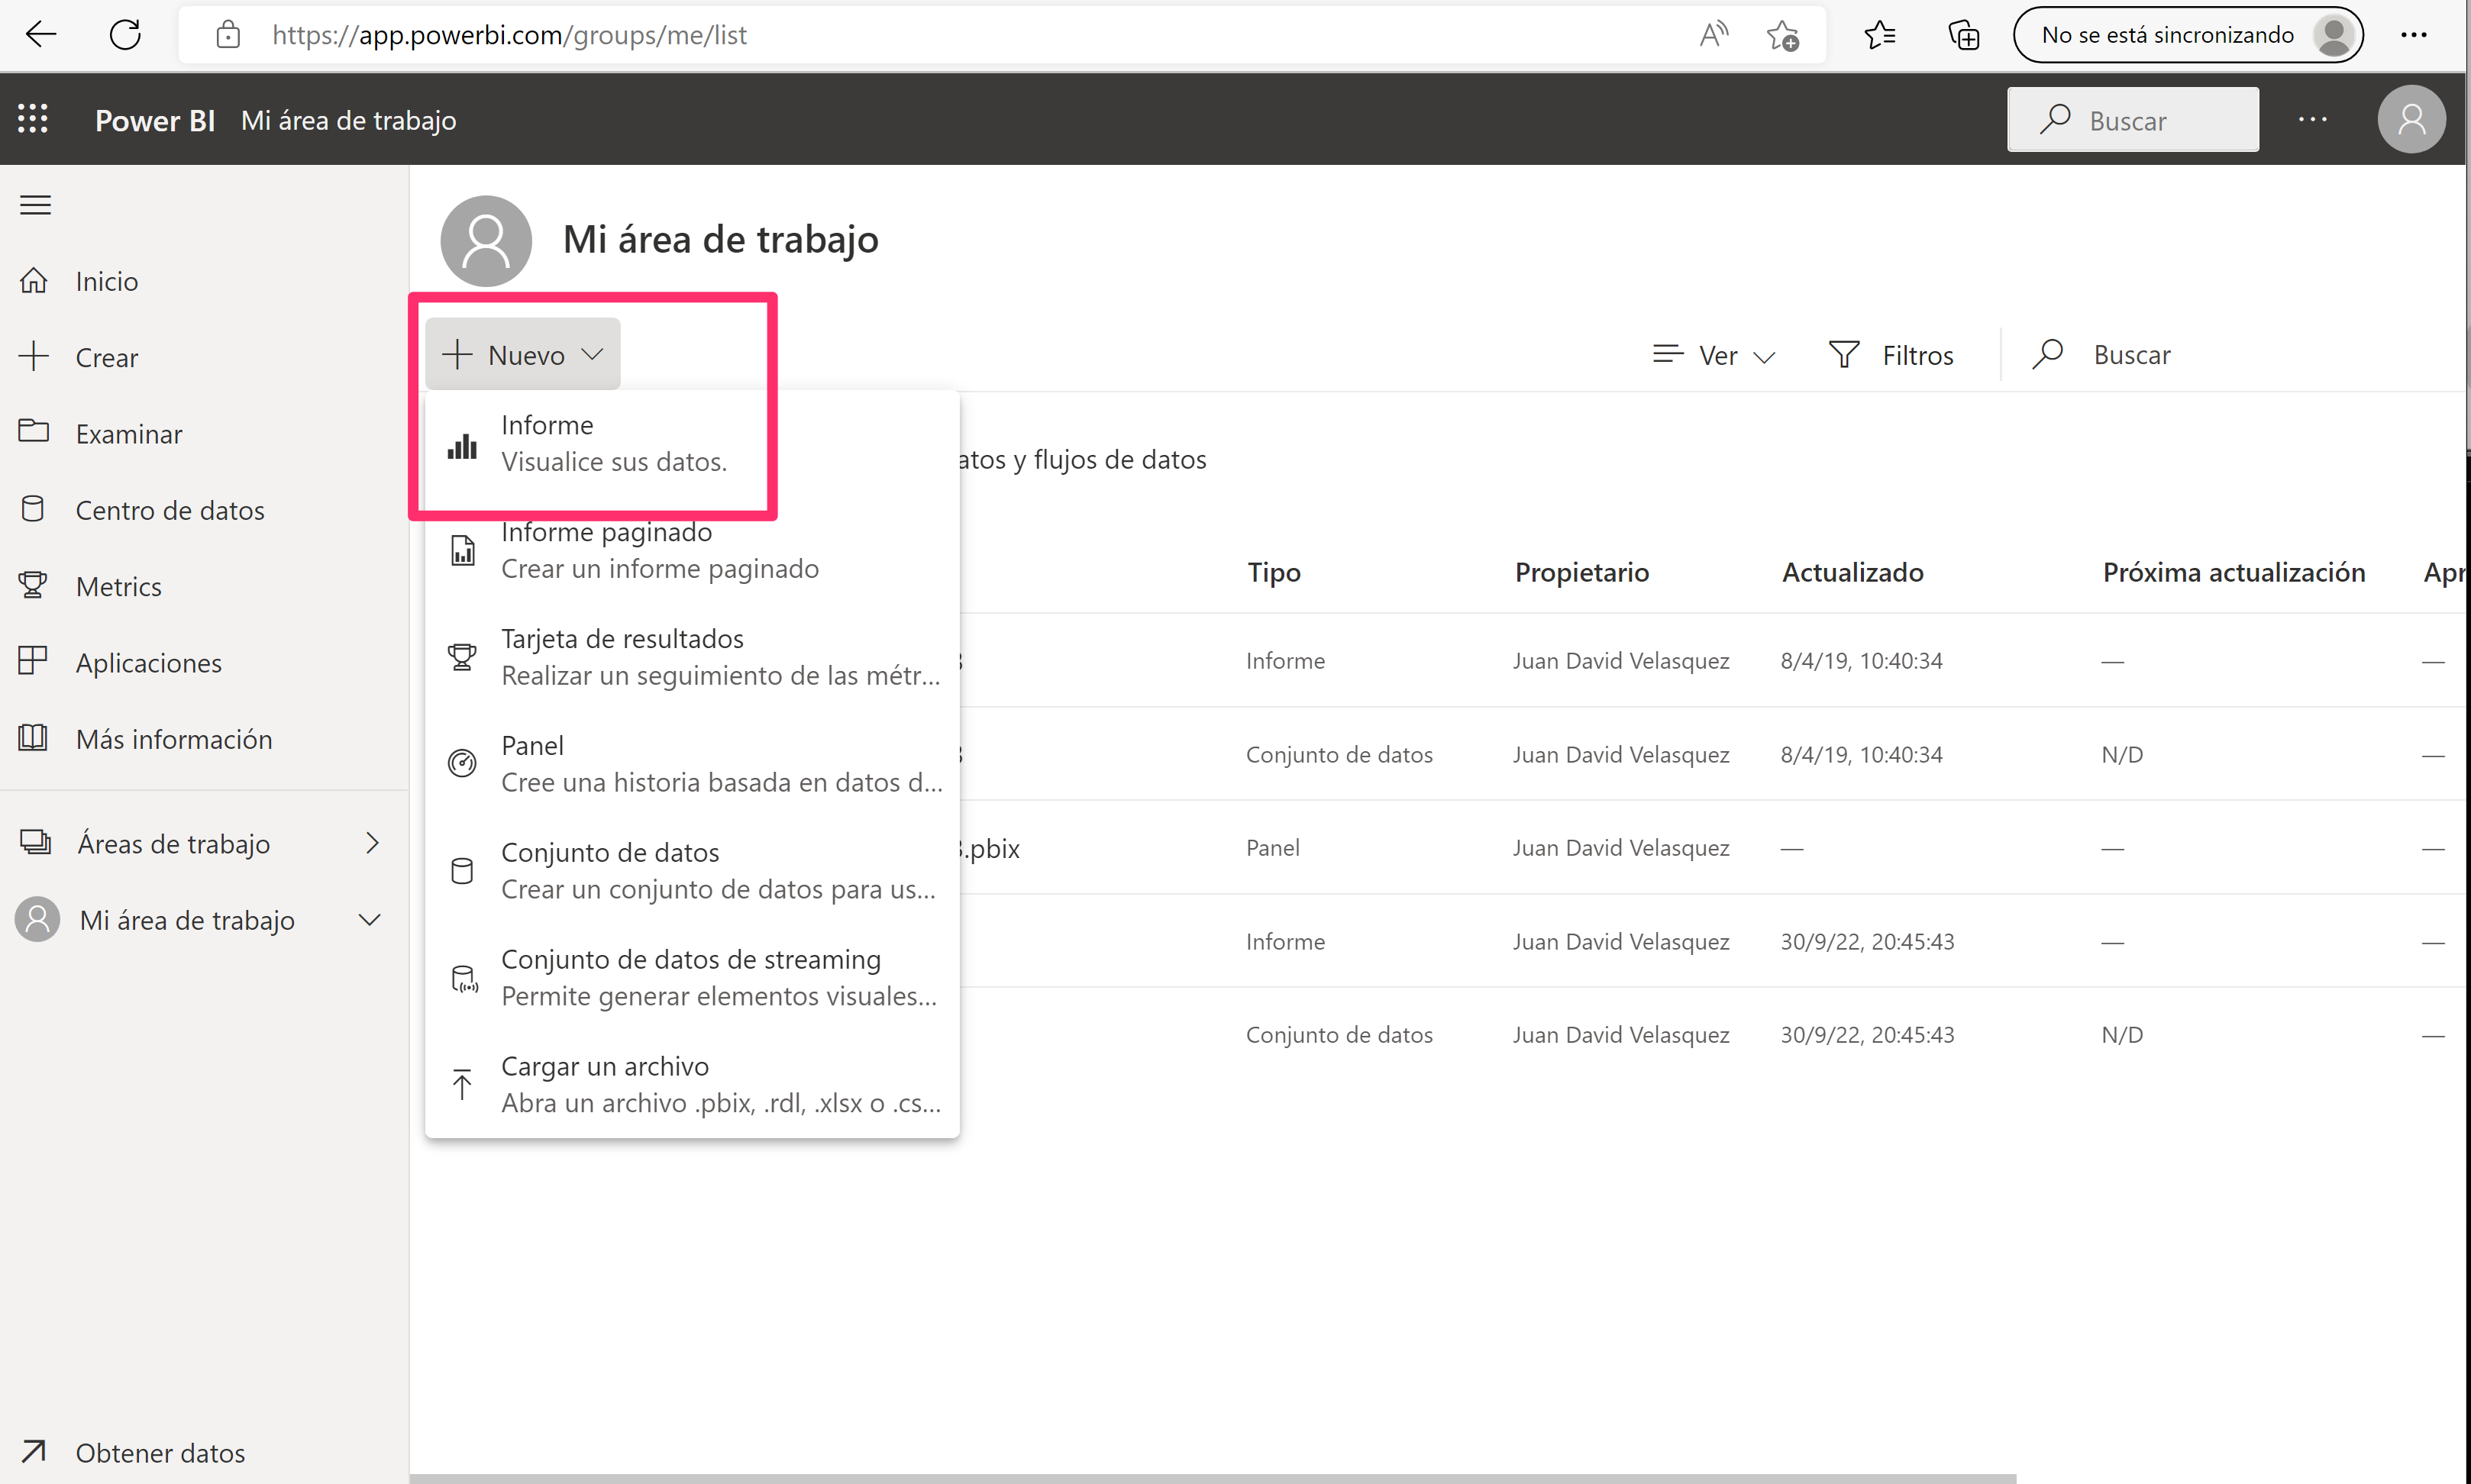Viewport: 2471px width, 1484px height.
Task: Open Centro de datos navigation link
Action: pos(204,510)
